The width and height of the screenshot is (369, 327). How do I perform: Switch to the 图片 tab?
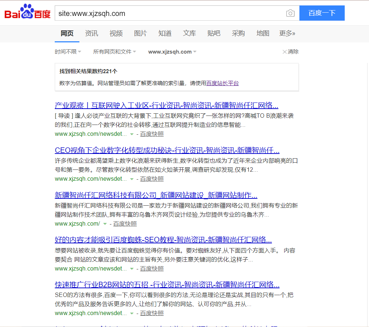pos(140,33)
